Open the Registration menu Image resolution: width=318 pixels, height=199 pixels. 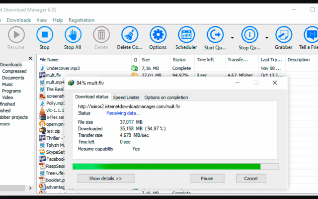pyautogui.click(x=81, y=20)
